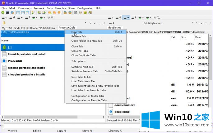Open the Favorites menu

click(x=60, y=8)
